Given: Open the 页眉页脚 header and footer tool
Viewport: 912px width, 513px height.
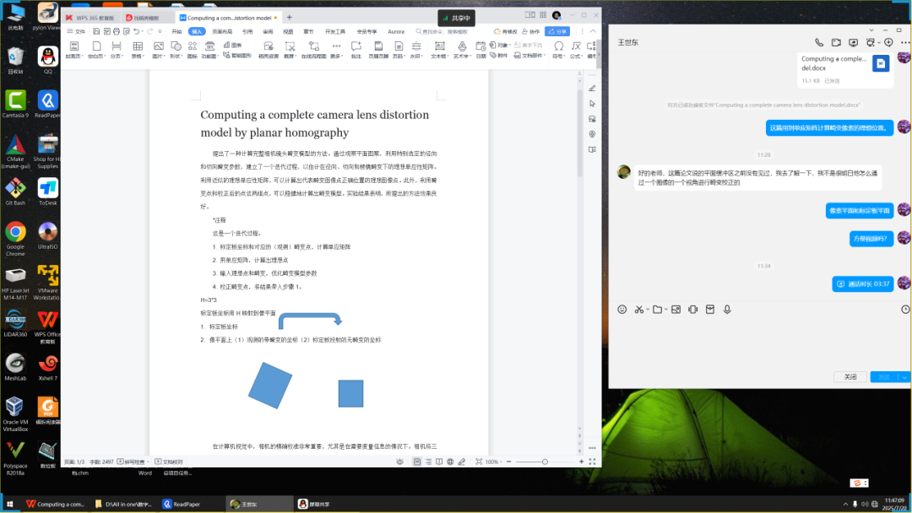Looking at the screenshot, I should [378, 50].
